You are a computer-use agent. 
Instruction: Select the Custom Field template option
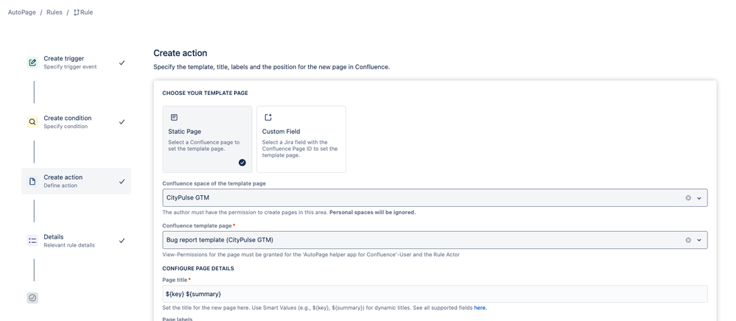click(x=301, y=139)
